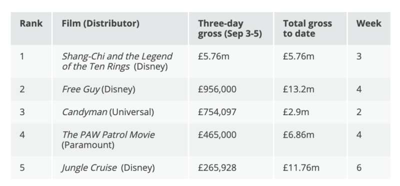Click the £956,000 three-day gross value
This screenshot has height=186, width=400.
217,89
